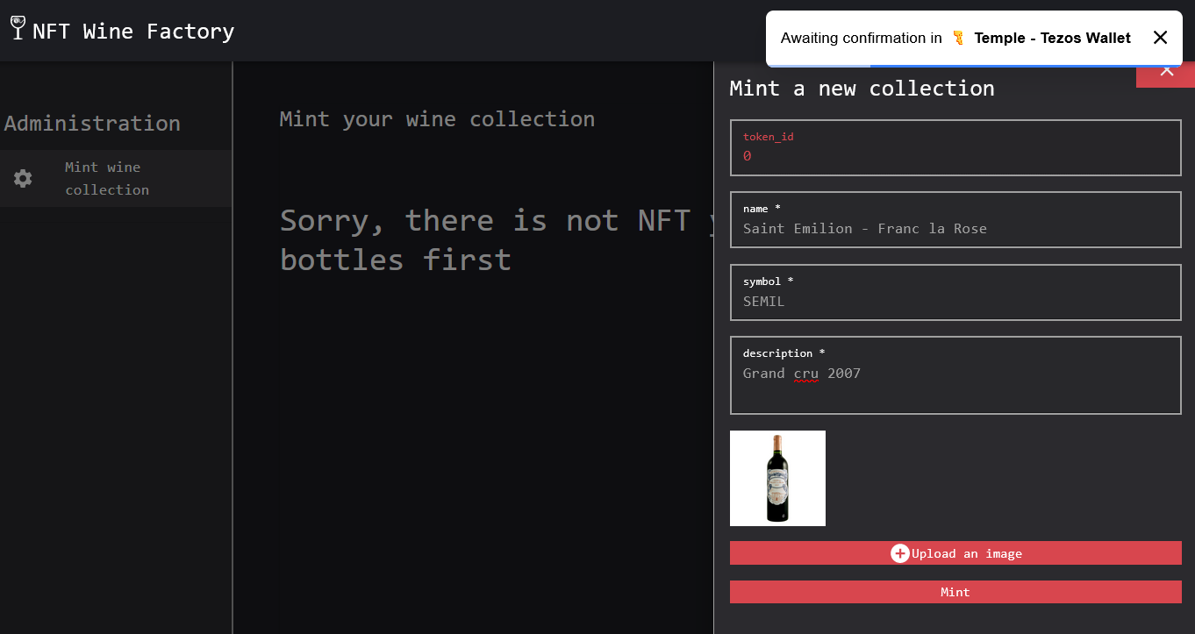Click the Temple - Tezos Wallet notification text

(x=1052, y=38)
